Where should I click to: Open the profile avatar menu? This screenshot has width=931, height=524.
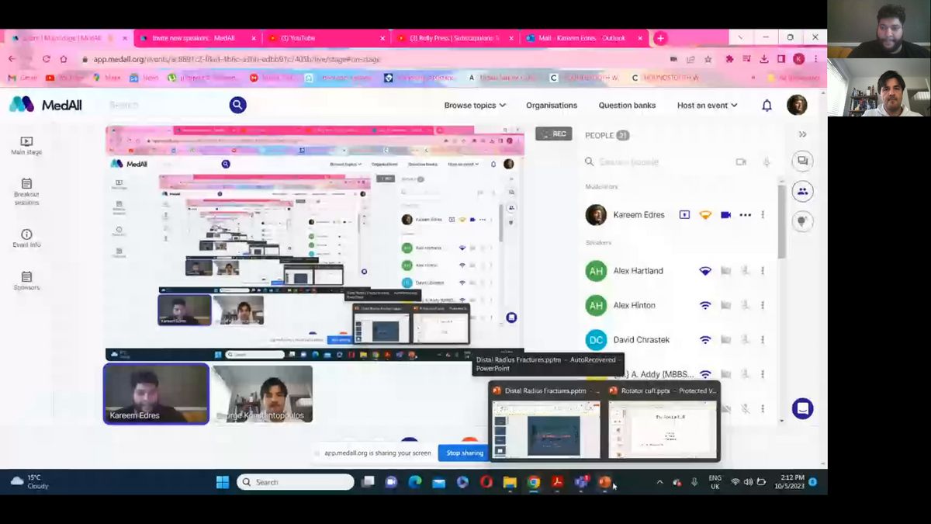pyautogui.click(x=797, y=105)
